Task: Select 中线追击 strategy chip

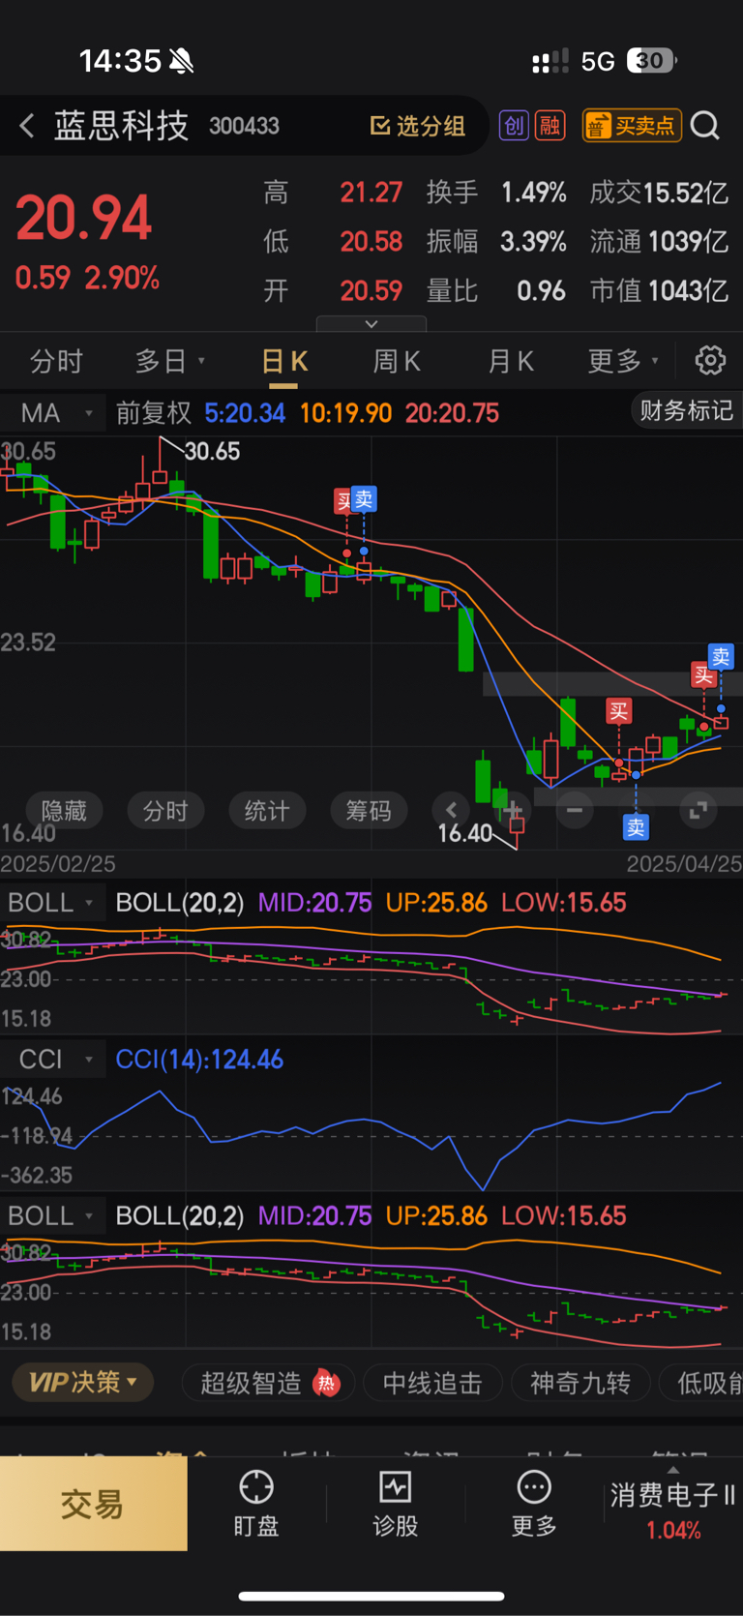Action: click(x=432, y=1383)
